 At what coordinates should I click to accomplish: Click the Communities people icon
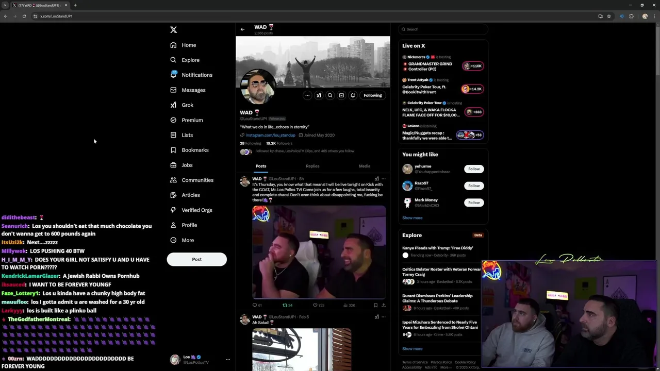point(173,180)
